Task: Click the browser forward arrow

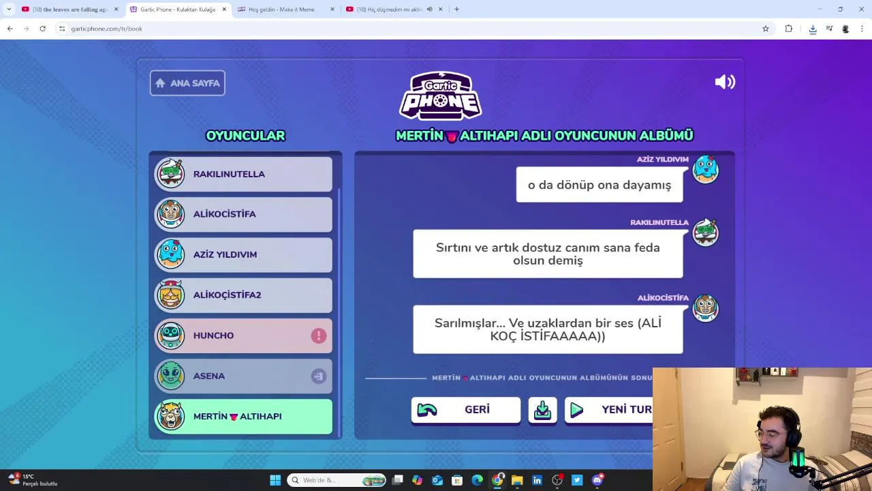Action: [26, 29]
